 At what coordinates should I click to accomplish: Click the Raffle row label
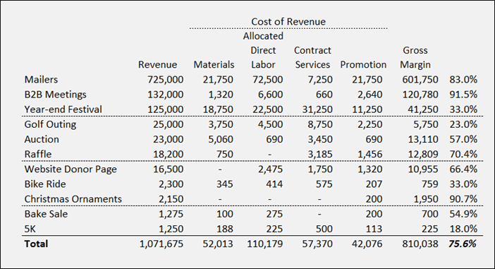point(38,154)
